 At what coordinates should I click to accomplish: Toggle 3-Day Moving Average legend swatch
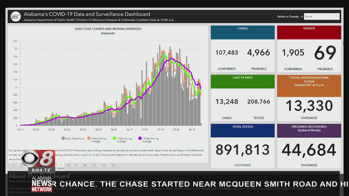89,138
